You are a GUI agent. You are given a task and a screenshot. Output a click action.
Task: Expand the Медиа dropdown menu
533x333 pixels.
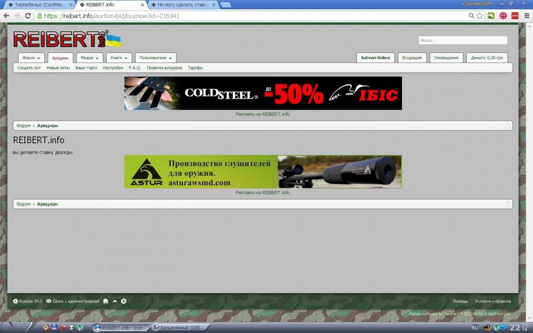(90, 58)
